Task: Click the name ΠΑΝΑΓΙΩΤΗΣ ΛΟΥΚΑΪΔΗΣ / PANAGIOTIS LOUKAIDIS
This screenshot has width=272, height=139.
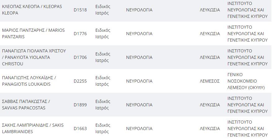Action: pyautogui.click(x=29, y=81)
